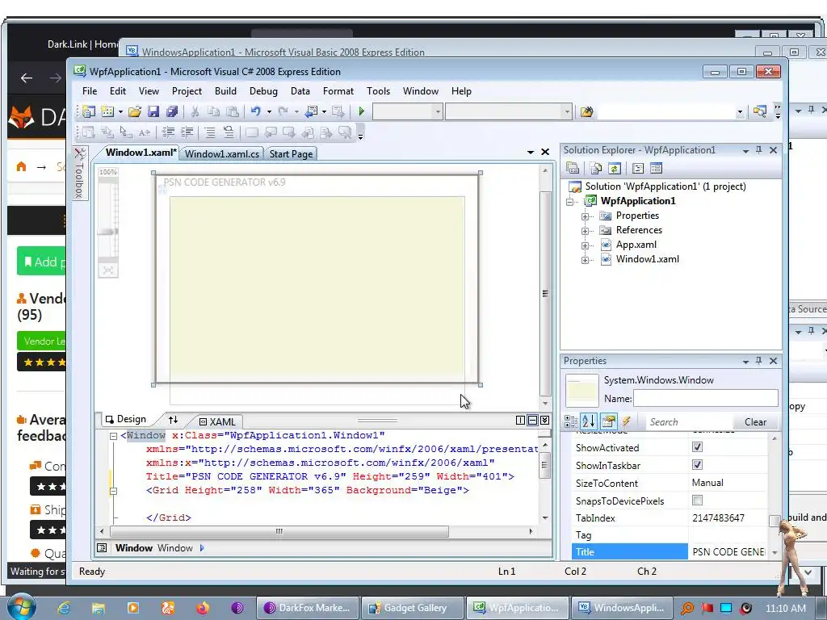Check the SnapsToDevicePixels checkbox
Screen dimensions: 827x620
pyautogui.click(x=697, y=500)
